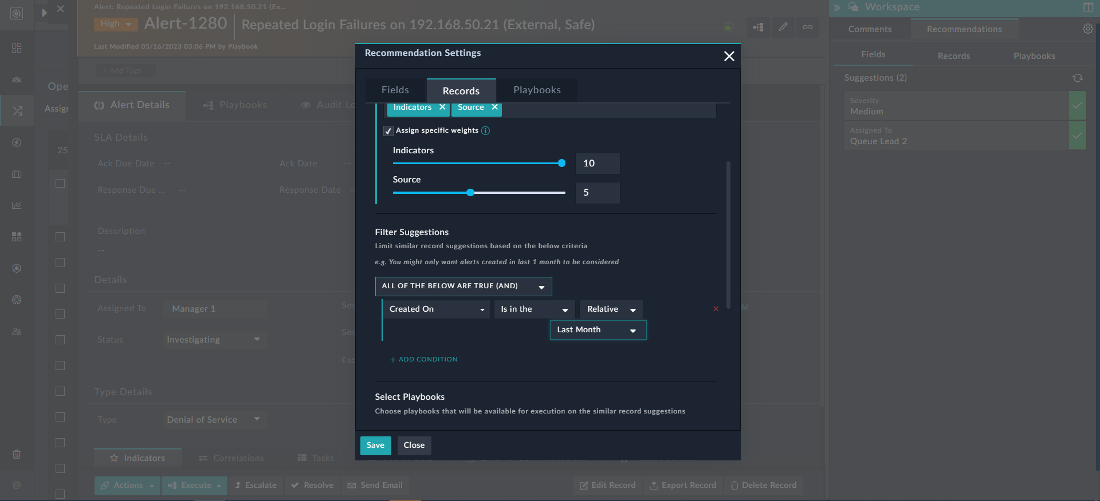Image resolution: width=1100 pixels, height=501 pixels.
Task: Show info about assigning specific weights
Action: click(x=485, y=131)
